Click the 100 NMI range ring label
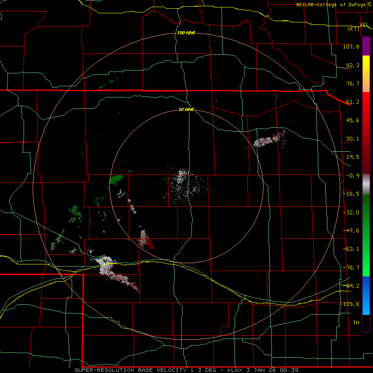373x373 pixels. click(x=186, y=33)
